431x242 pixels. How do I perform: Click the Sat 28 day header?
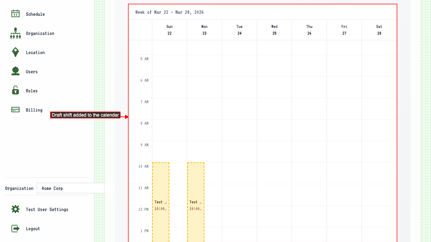click(x=379, y=30)
